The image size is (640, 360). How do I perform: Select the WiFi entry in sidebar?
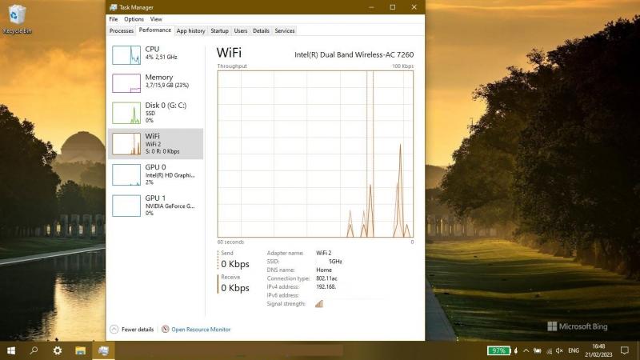pos(155,144)
